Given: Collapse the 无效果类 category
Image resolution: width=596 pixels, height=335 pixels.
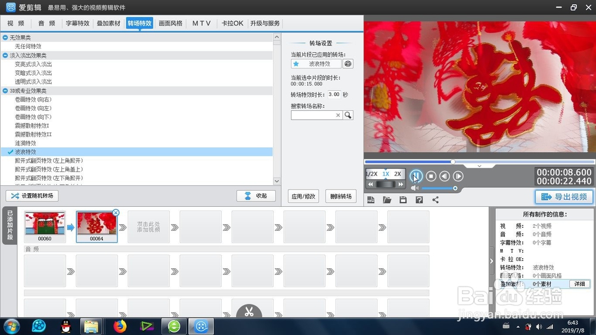Looking at the screenshot, I should pos(5,38).
